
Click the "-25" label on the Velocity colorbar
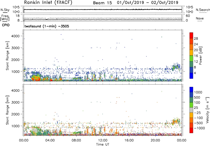coord(197,113)
